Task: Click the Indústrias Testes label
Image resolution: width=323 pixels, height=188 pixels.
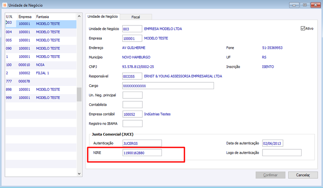Action: pyautogui.click(x=157, y=114)
